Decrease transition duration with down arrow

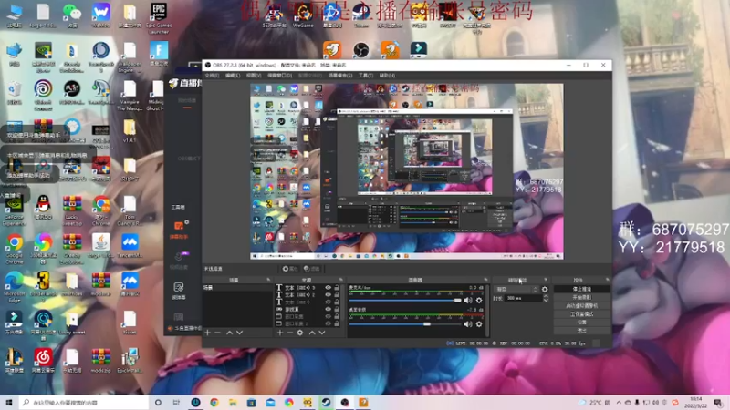click(546, 301)
